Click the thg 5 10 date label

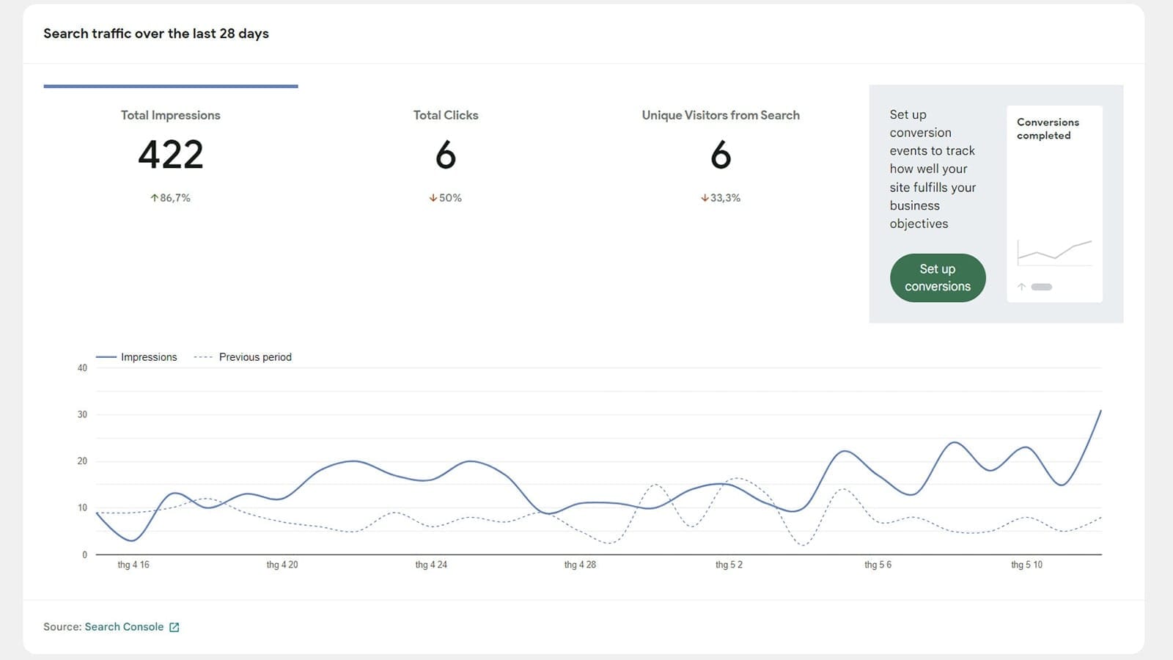(x=1026, y=565)
